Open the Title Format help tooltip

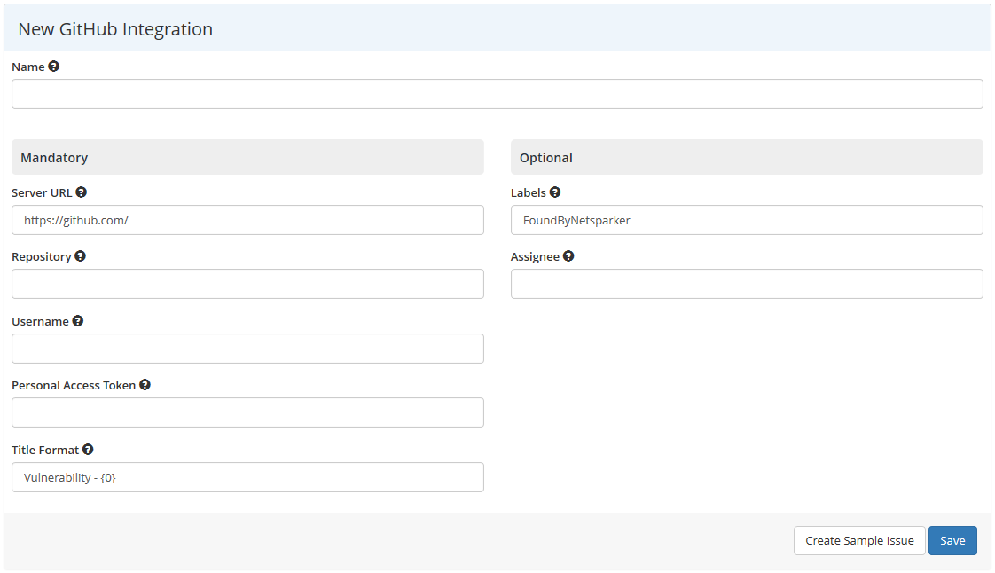[88, 449]
